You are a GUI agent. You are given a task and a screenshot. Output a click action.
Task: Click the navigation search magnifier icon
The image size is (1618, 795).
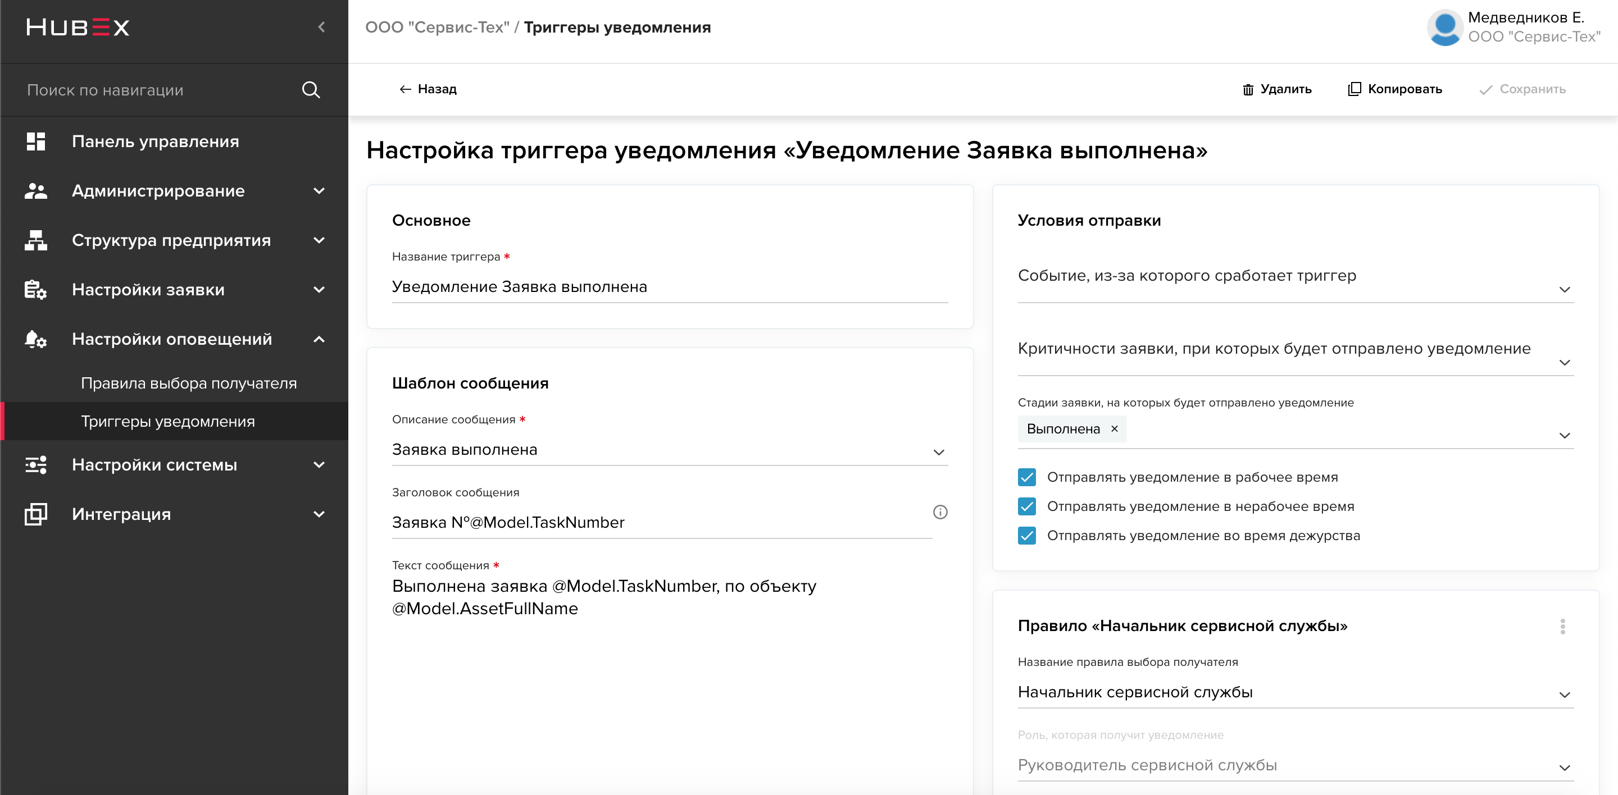click(311, 90)
